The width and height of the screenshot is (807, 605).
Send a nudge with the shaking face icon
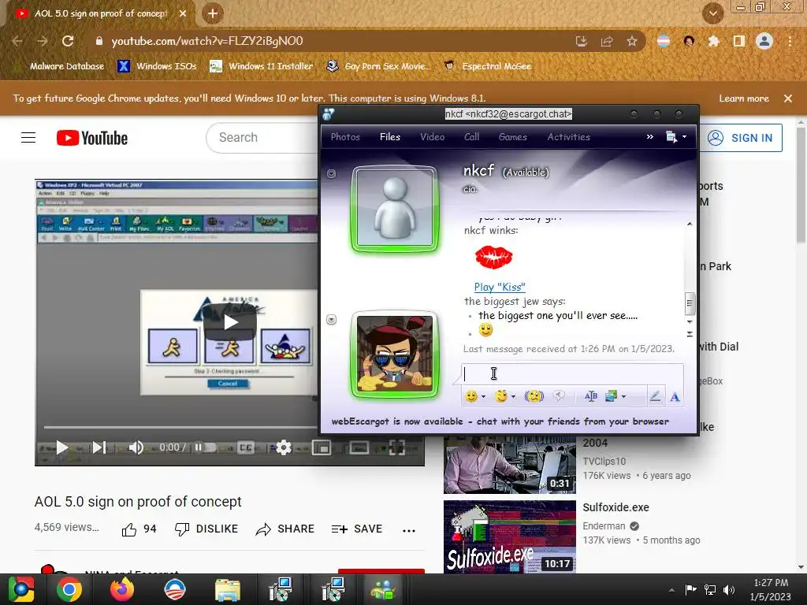click(534, 396)
